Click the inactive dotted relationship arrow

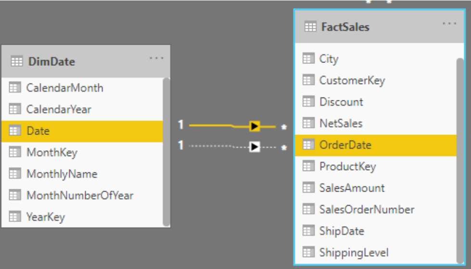[x=254, y=145]
